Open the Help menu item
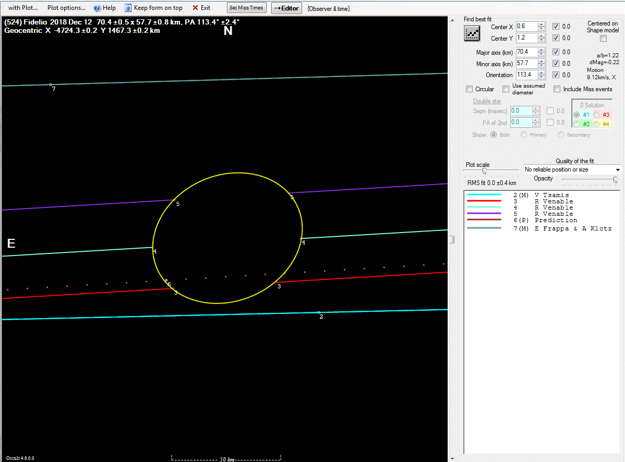625x462 pixels. point(105,8)
